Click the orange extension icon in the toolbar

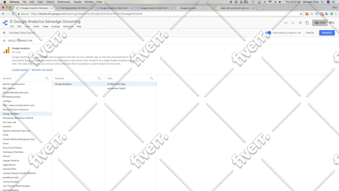[x=307, y=14]
